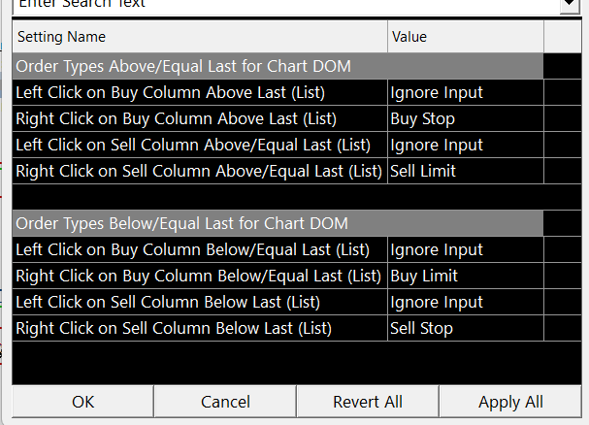The width and height of the screenshot is (589, 425).
Task: Open the search text dropdown arrow
Action: [x=568, y=5]
